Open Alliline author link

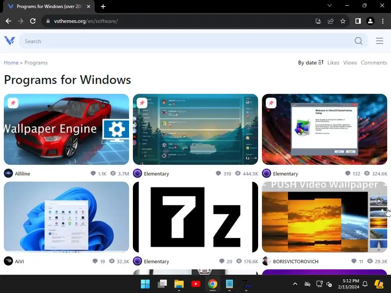click(x=23, y=174)
